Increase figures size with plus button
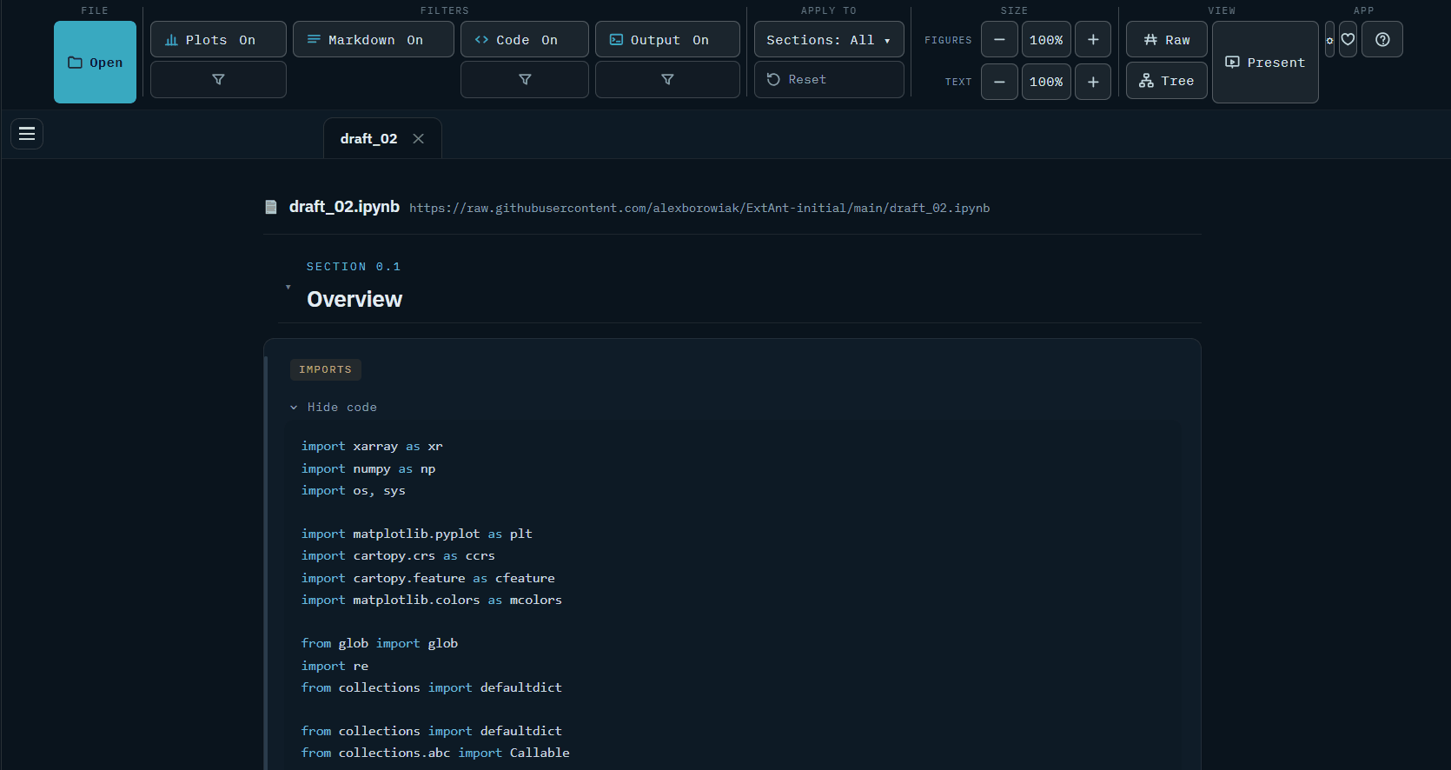Viewport: 1451px width, 770px height. point(1093,40)
